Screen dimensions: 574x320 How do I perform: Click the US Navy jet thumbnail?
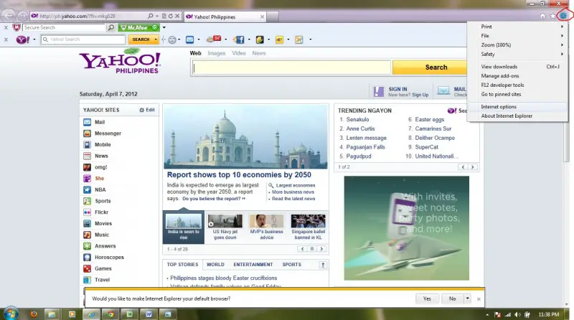(225, 221)
